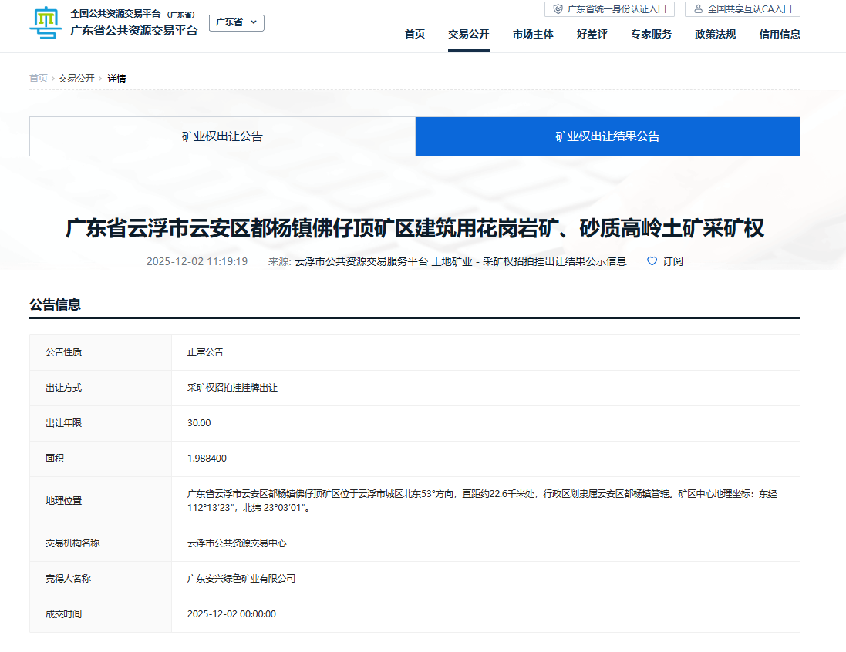
Task: Navigate to 专家服务 section
Action: click(651, 34)
